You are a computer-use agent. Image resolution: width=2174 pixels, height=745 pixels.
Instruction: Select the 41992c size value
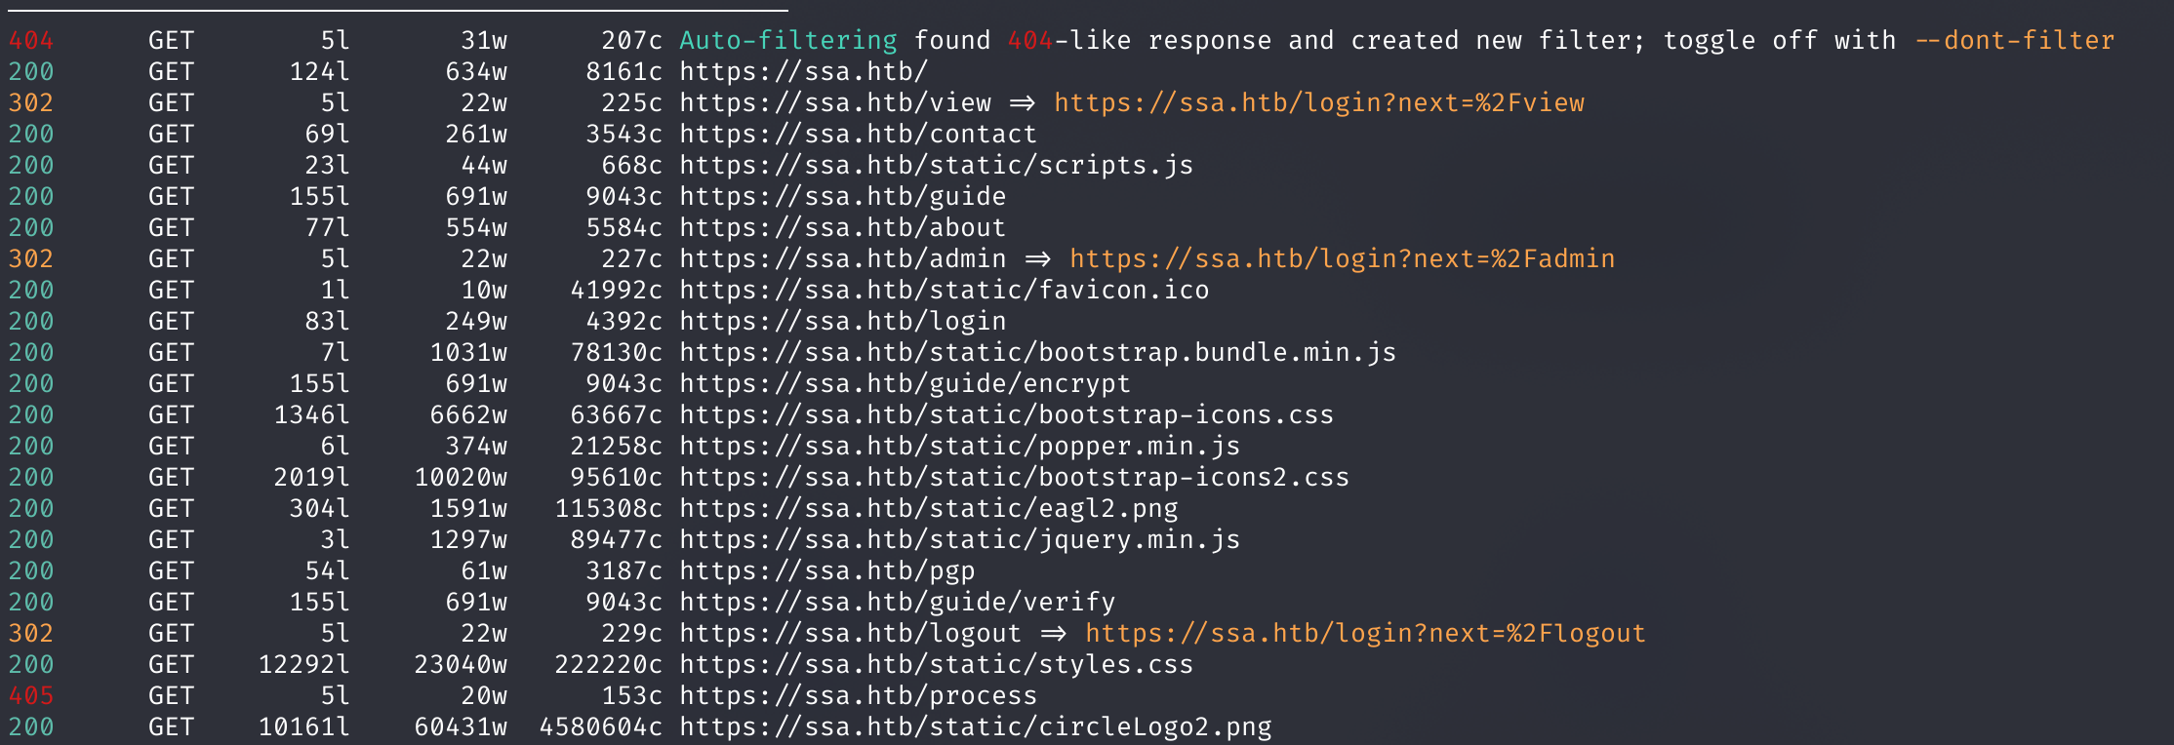pyautogui.click(x=617, y=291)
